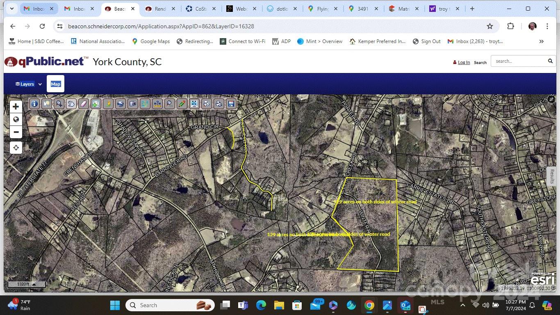Choose the eraser tool in map toolbar
This screenshot has width=560, height=315.
[x=83, y=104]
